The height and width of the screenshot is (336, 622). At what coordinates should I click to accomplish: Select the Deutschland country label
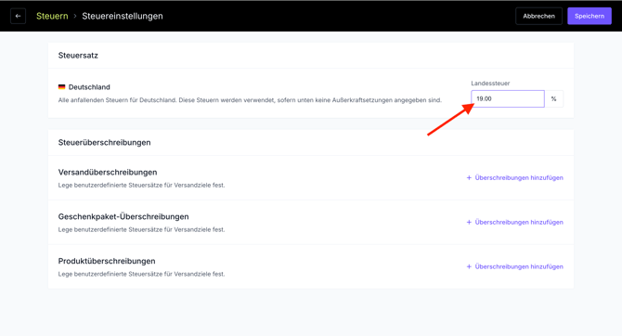coord(89,87)
